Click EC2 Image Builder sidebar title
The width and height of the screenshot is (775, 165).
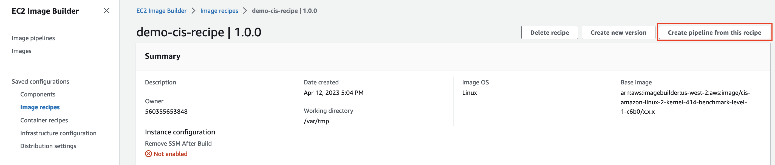coord(45,11)
